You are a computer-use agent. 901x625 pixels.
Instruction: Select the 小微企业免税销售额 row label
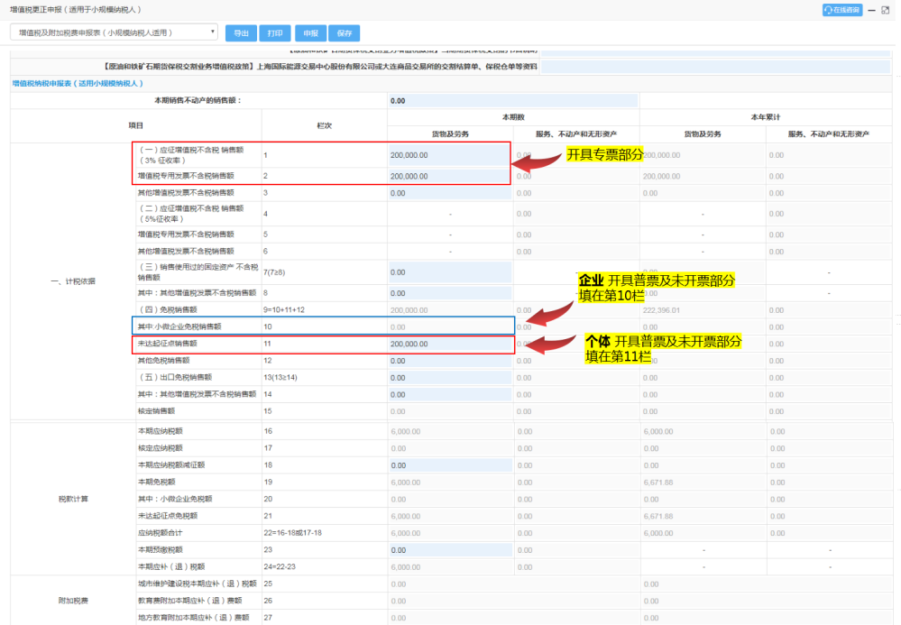point(179,326)
